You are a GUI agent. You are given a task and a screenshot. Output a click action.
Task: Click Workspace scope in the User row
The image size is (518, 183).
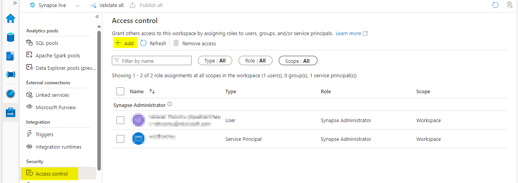[x=428, y=121]
